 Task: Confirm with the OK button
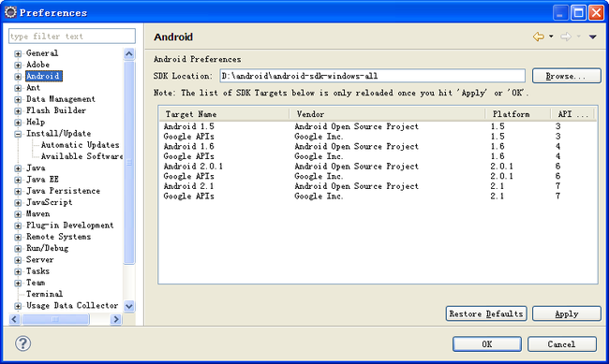[x=486, y=343]
